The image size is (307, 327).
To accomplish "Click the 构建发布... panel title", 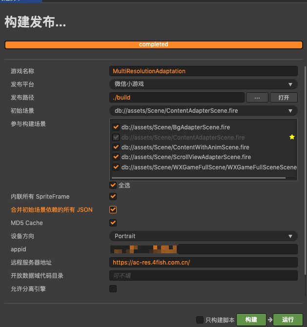I will (35, 22).
